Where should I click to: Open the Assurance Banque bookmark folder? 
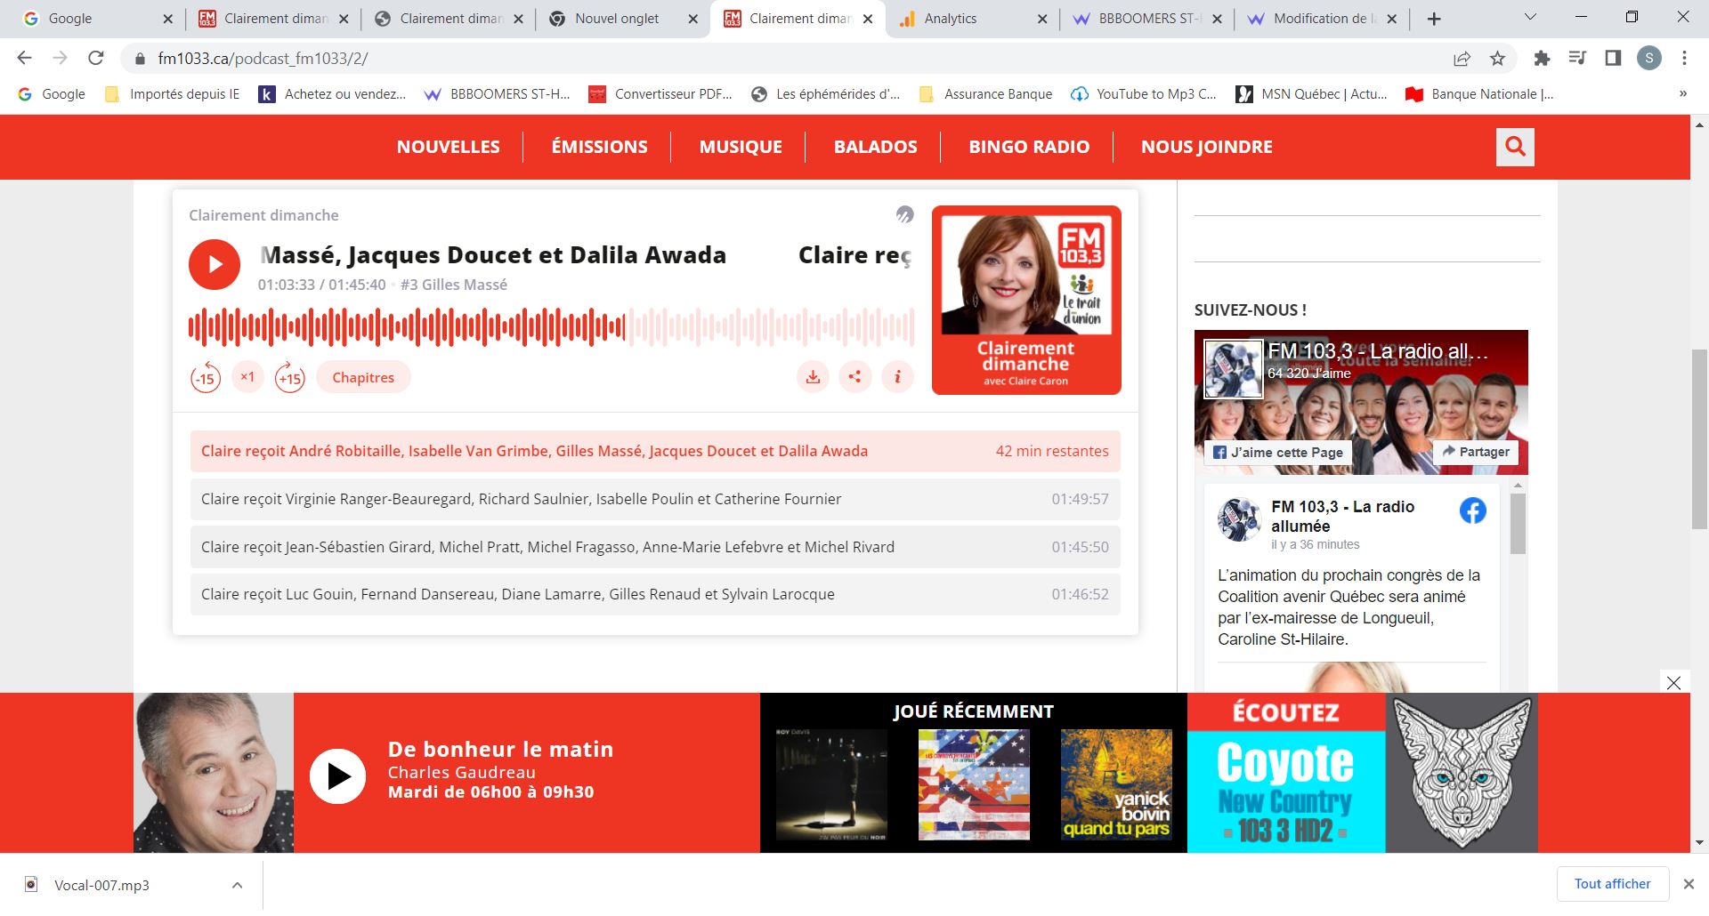(985, 94)
